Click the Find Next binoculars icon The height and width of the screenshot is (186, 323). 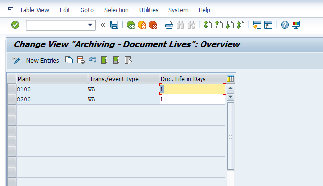(191, 25)
